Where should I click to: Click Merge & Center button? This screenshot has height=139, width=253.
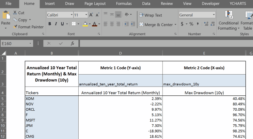[156, 25]
